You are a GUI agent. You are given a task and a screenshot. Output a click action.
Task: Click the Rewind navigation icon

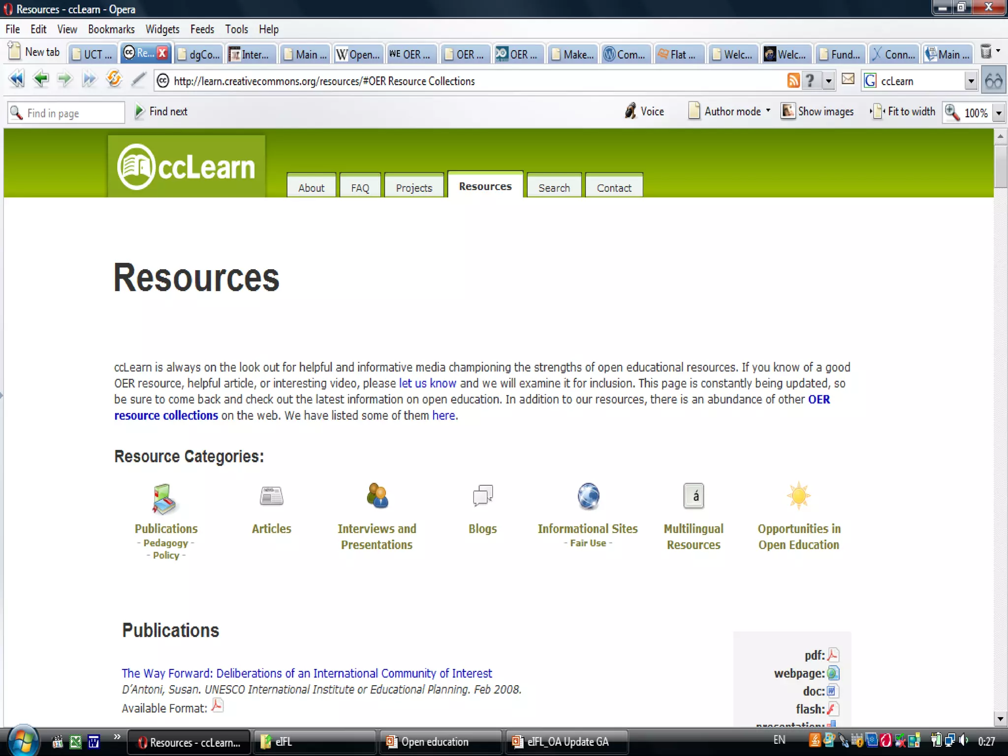tap(16, 79)
